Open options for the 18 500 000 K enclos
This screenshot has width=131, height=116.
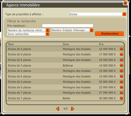pos(121,60)
